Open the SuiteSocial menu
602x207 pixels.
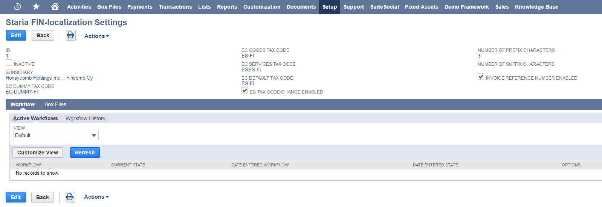coord(385,7)
